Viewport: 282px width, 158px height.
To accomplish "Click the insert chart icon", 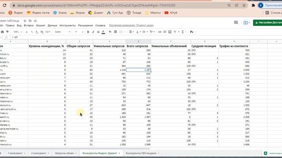I will pyautogui.click(x=170, y=32).
